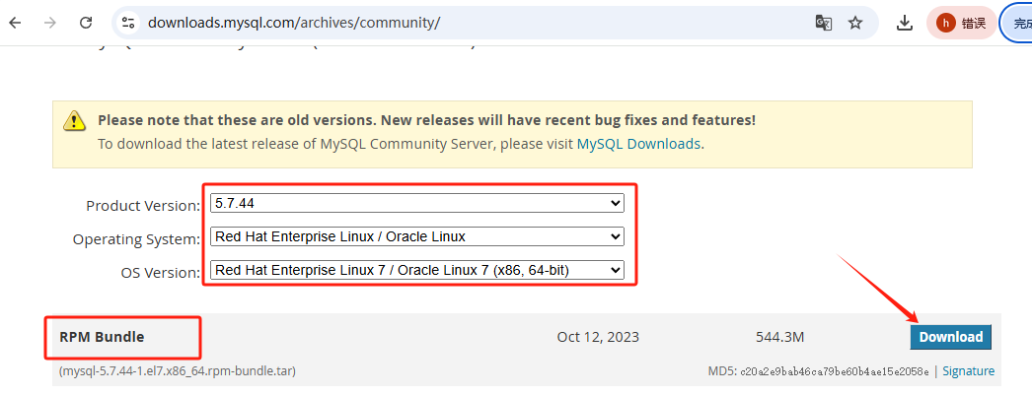Screen dimensions: 1032x395
Task: Click the yellow warning triangle icon
Action: point(75,121)
